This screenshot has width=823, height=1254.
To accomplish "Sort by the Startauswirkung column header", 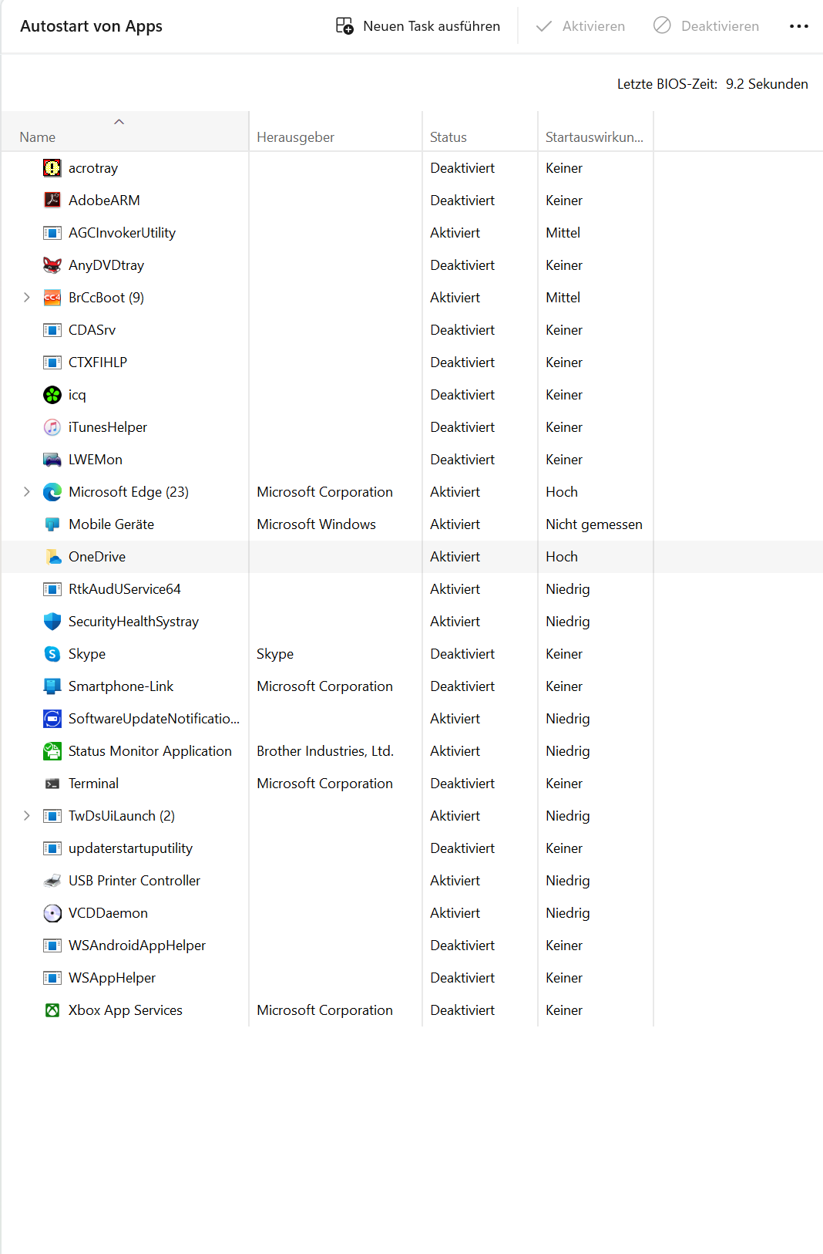I will pos(596,131).
